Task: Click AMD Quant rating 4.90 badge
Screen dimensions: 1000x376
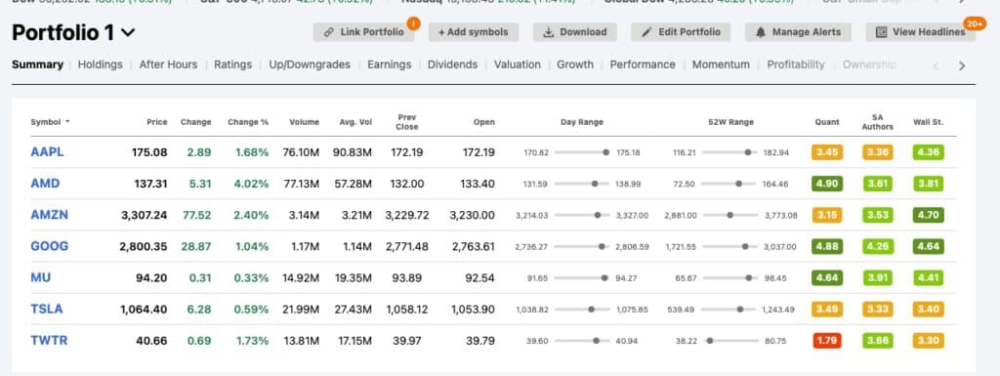Action: point(827,184)
